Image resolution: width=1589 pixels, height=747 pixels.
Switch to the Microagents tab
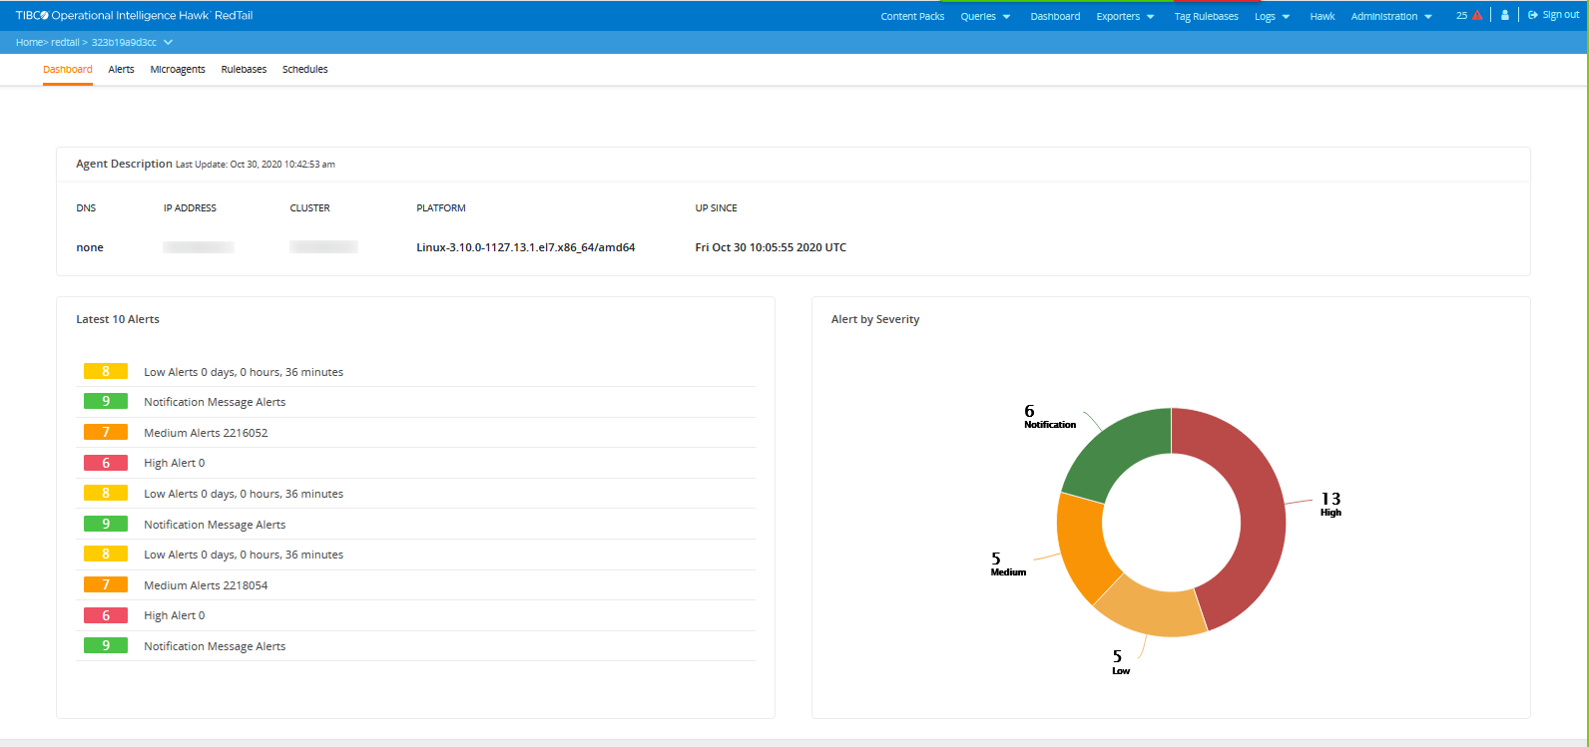pyautogui.click(x=178, y=70)
